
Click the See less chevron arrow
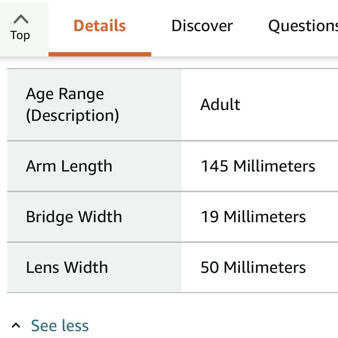pyautogui.click(x=16, y=325)
